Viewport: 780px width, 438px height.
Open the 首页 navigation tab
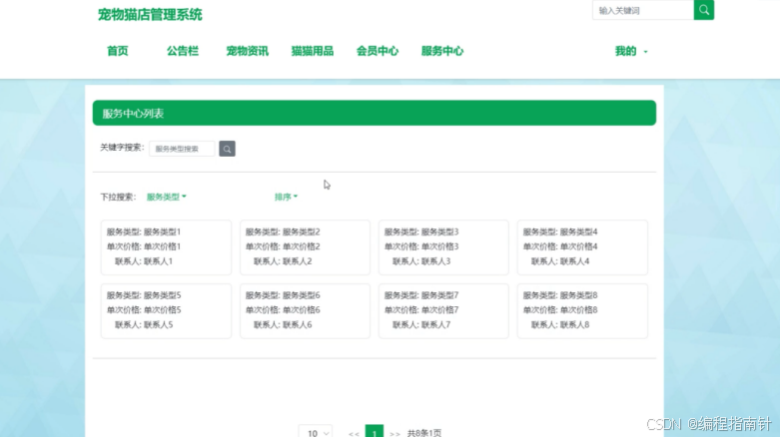click(118, 51)
